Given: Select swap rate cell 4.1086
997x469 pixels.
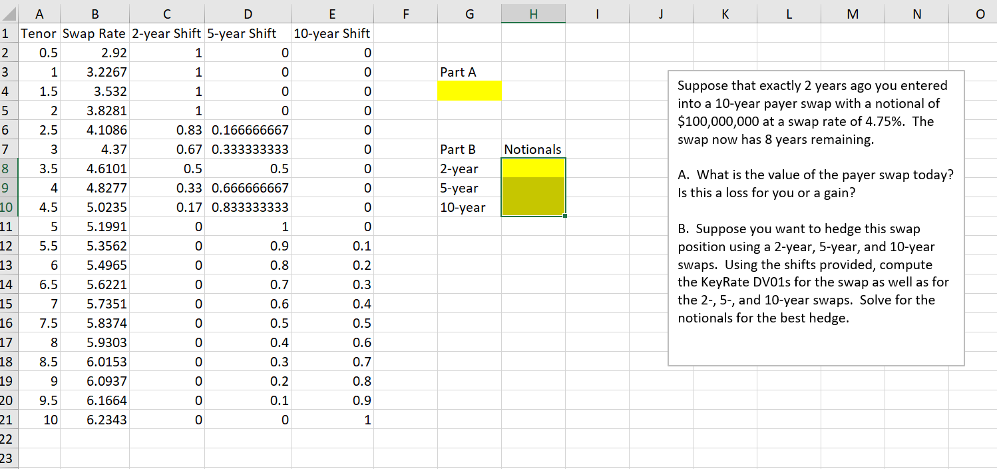Looking at the screenshot, I should tap(95, 130).
